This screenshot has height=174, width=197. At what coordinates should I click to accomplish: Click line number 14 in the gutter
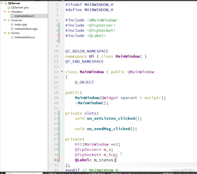click(x=56, y=72)
